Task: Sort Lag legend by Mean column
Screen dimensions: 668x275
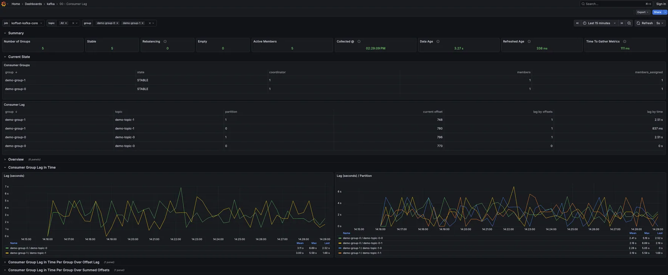Action: point(300,243)
